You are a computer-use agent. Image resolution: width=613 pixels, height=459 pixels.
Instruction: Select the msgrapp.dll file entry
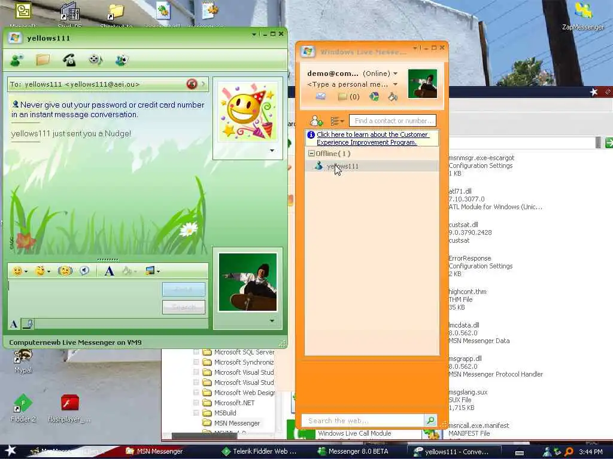coord(495,366)
